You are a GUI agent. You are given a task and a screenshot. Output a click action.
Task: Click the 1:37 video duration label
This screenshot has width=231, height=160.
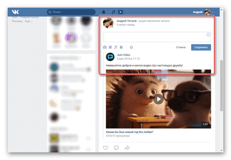tap(205, 125)
